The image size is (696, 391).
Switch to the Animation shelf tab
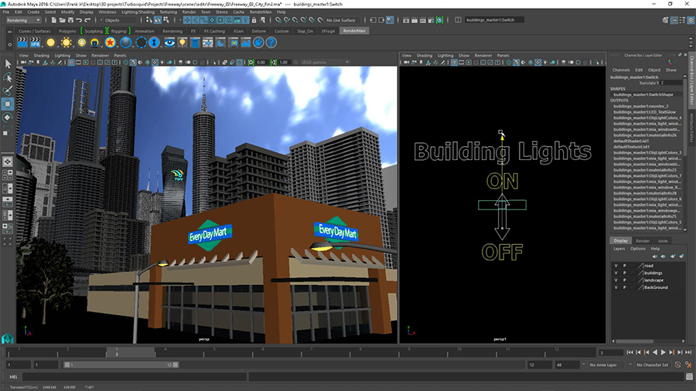pos(145,31)
